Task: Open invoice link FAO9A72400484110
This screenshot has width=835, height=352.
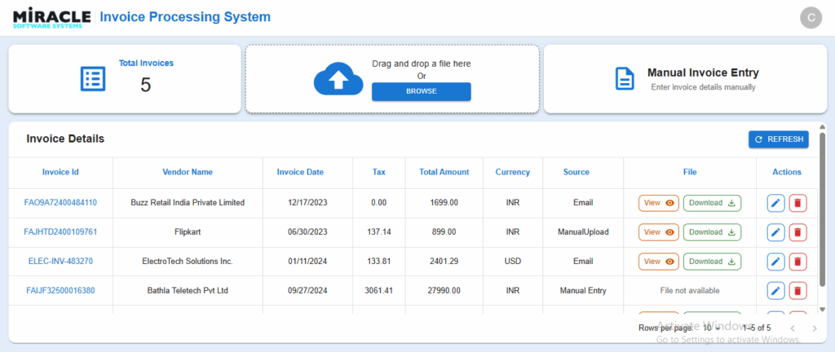Action: [60, 203]
